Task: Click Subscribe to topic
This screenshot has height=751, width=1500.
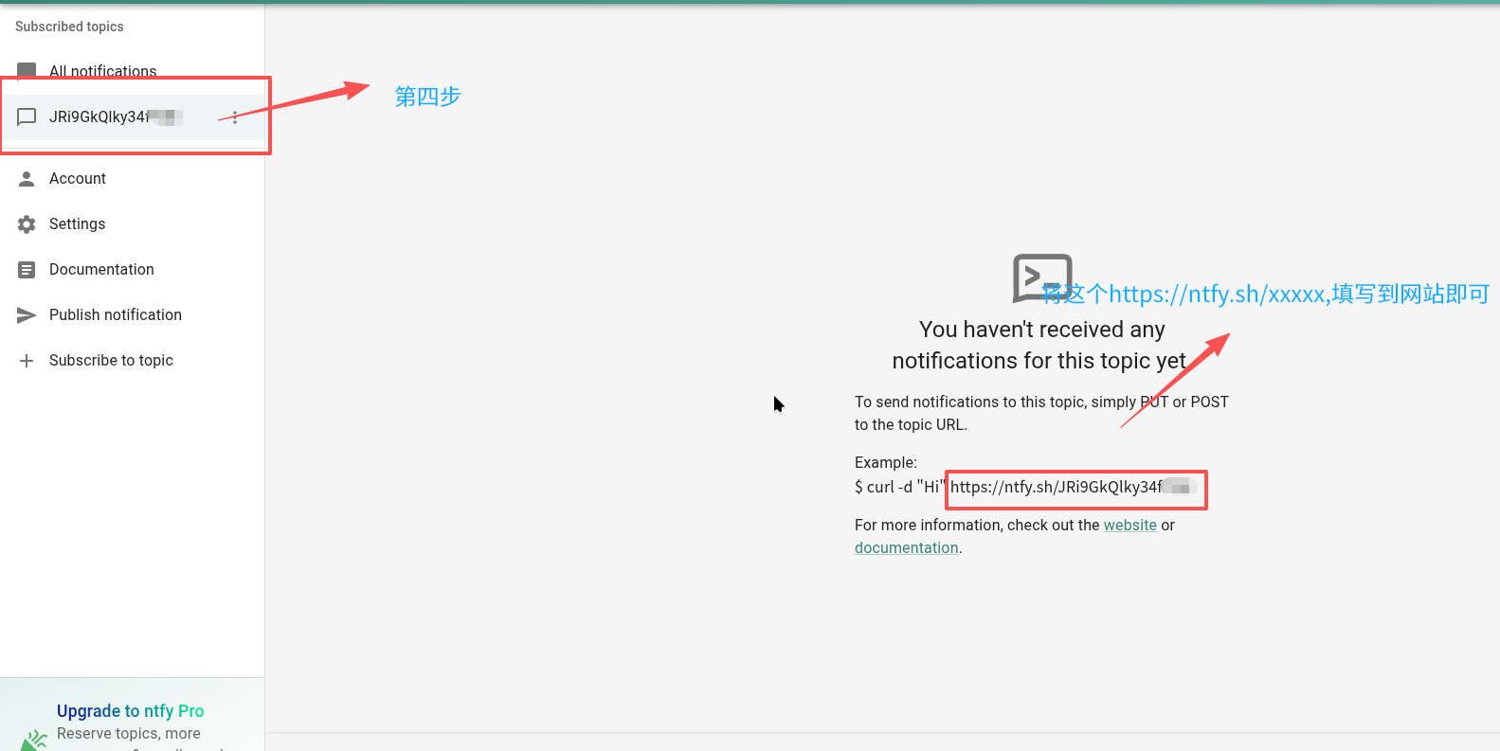Action: (x=133, y=360)
